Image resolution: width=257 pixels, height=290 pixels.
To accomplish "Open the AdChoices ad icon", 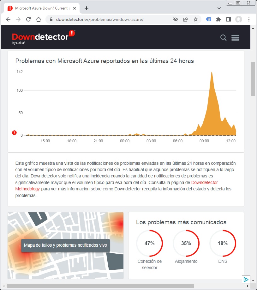I will [x=246, y=279].
